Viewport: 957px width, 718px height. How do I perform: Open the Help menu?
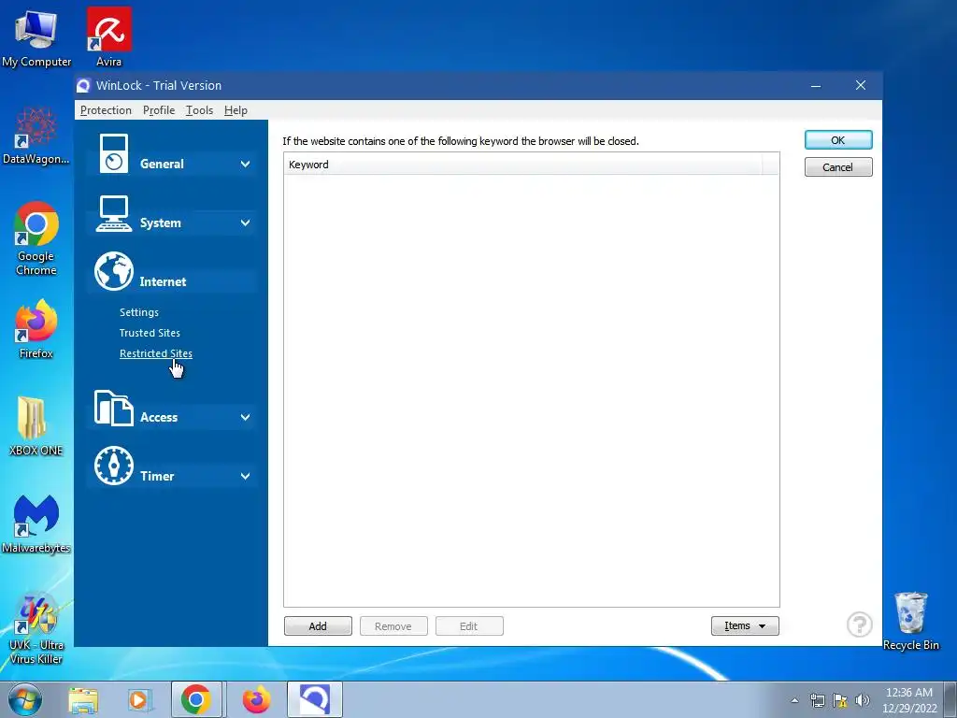coord(236,110)
